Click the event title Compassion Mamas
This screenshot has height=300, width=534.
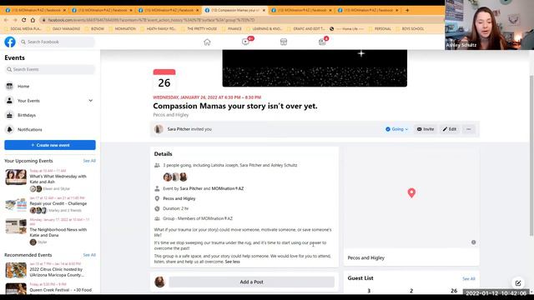[x=235, y=106]
